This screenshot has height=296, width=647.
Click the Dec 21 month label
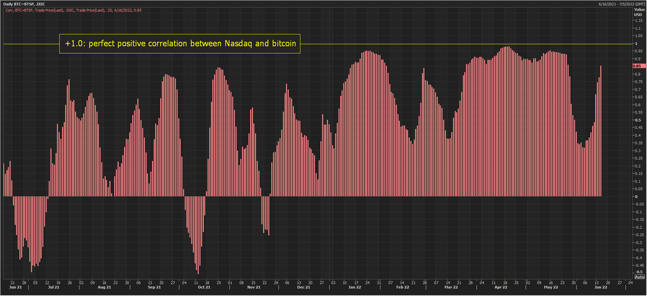coord(304,287)
